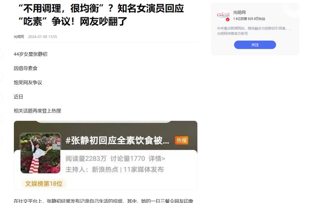
Task: Click 主持人: 新浪热点 text
Action: click(92, 169)
